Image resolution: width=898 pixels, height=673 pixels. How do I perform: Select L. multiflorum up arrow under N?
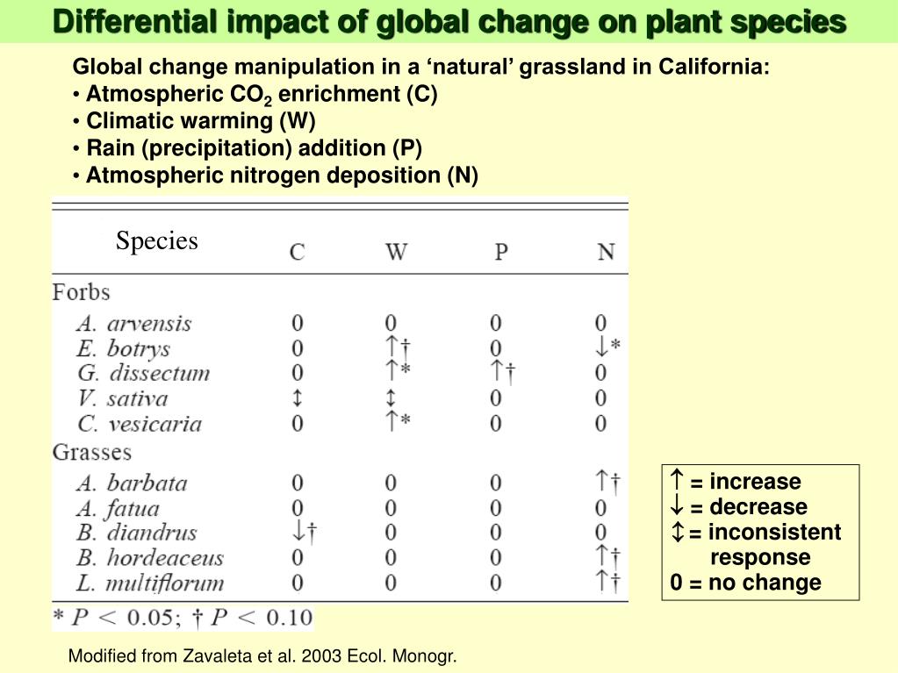601,580
